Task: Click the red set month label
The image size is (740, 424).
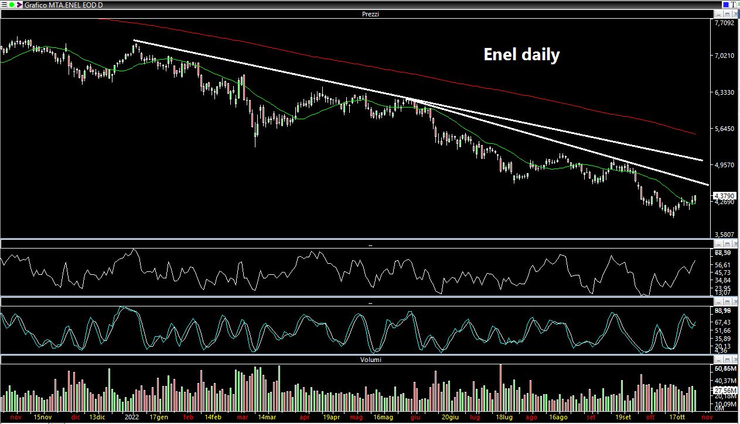Action: 592,418
